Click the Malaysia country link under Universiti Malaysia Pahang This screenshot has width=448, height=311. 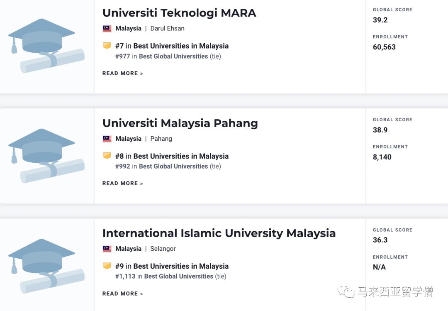128,138
